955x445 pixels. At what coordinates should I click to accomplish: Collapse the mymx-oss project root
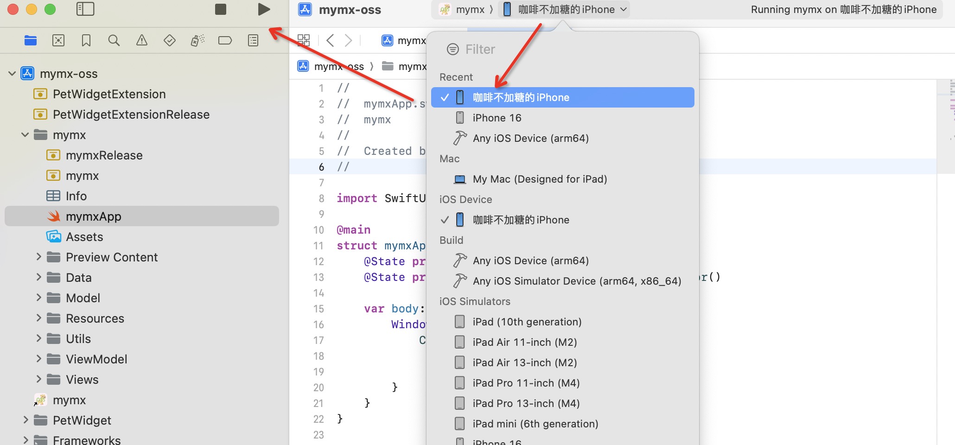tap(13, 74)
